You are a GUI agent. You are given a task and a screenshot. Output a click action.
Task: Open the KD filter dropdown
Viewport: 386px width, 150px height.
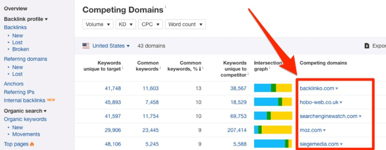126,24
